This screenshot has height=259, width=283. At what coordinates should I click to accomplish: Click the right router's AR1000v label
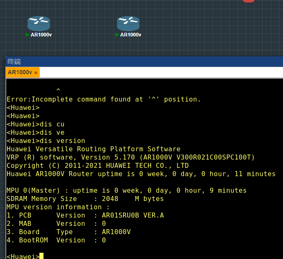pyautogui.click(x=131, y=35)
